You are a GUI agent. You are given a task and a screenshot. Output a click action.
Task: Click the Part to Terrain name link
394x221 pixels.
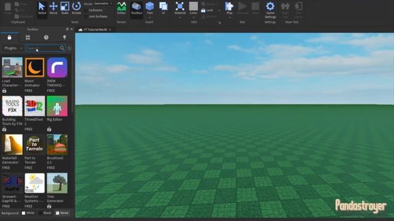(30, 160)
